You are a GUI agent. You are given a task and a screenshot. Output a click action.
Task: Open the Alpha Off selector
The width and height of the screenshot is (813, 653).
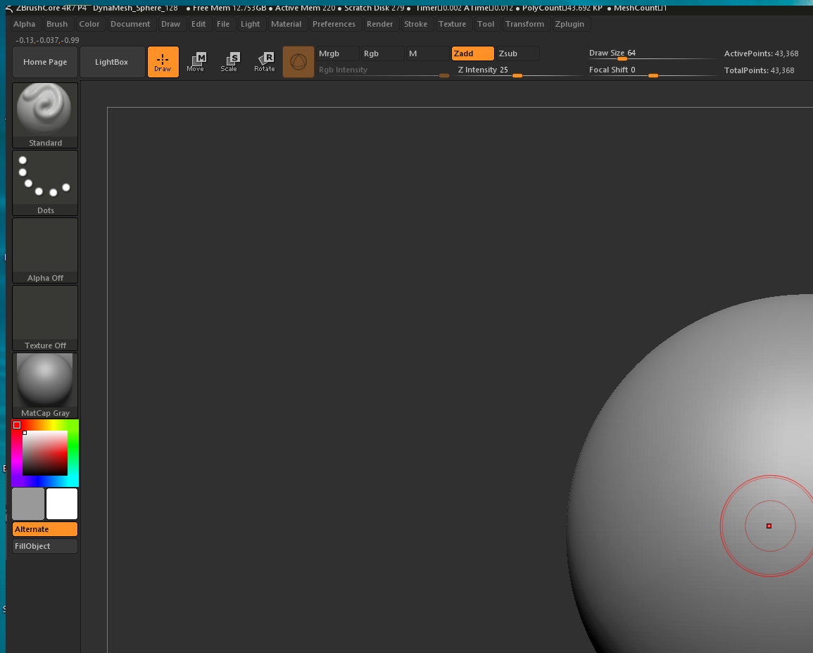pyautogui.click(x=45, y=250)
